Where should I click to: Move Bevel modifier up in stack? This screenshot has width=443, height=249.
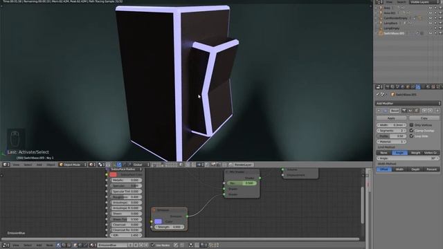pos(424,111)
